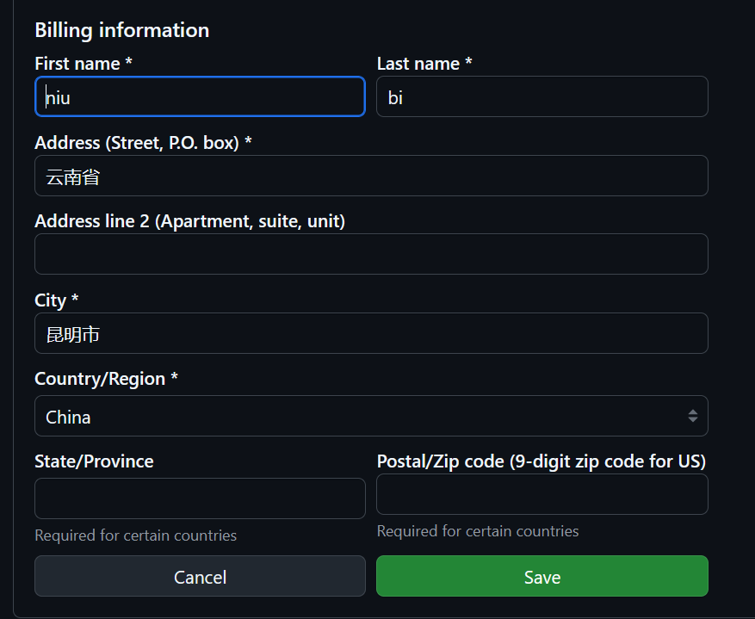Click the Billing information heading
755x619 pixels.
[121, 30]
